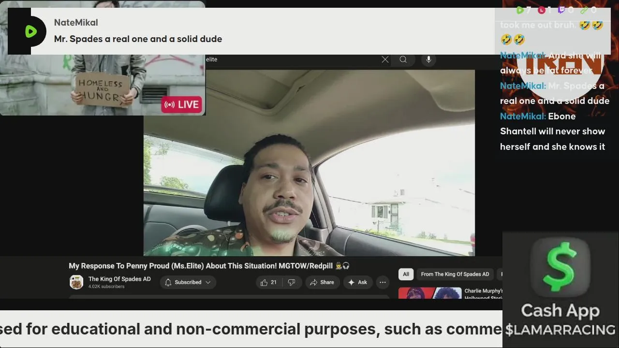Open the three-dot more actions menu

click(x=383, y=282)
